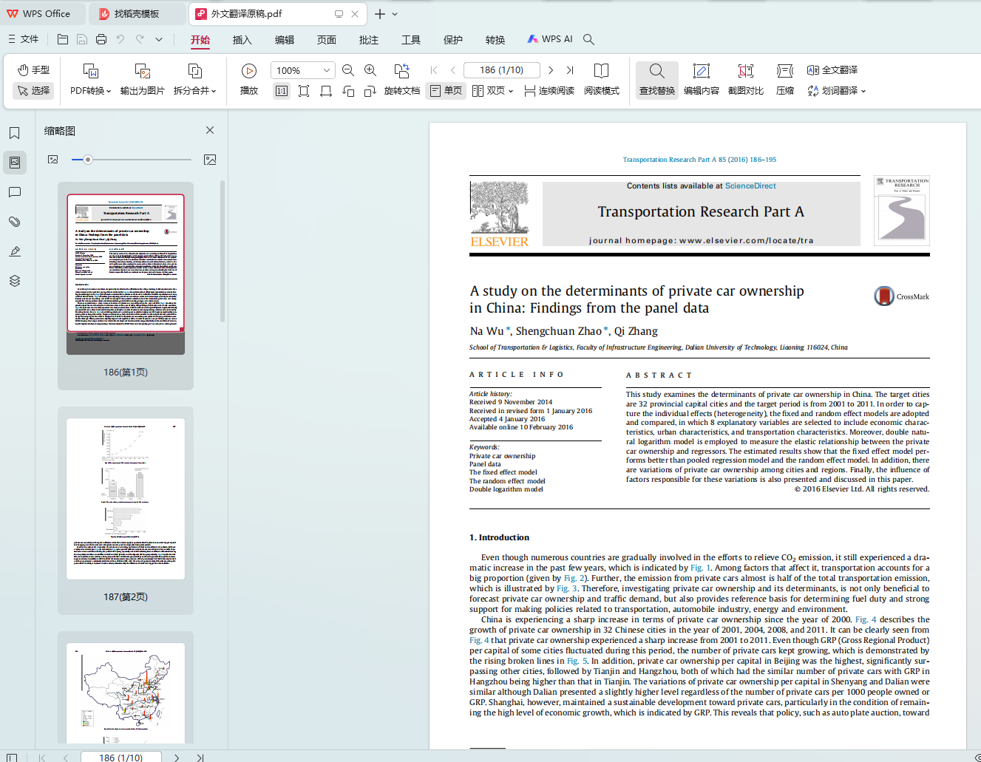This screenshot has height=762, width=981.
Task: Open the ScienceDirect link in document
Action: [750, 186]
